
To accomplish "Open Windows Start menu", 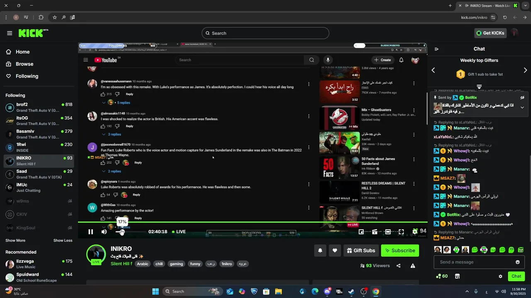I will pyautogui.click(x=156, y=291).
